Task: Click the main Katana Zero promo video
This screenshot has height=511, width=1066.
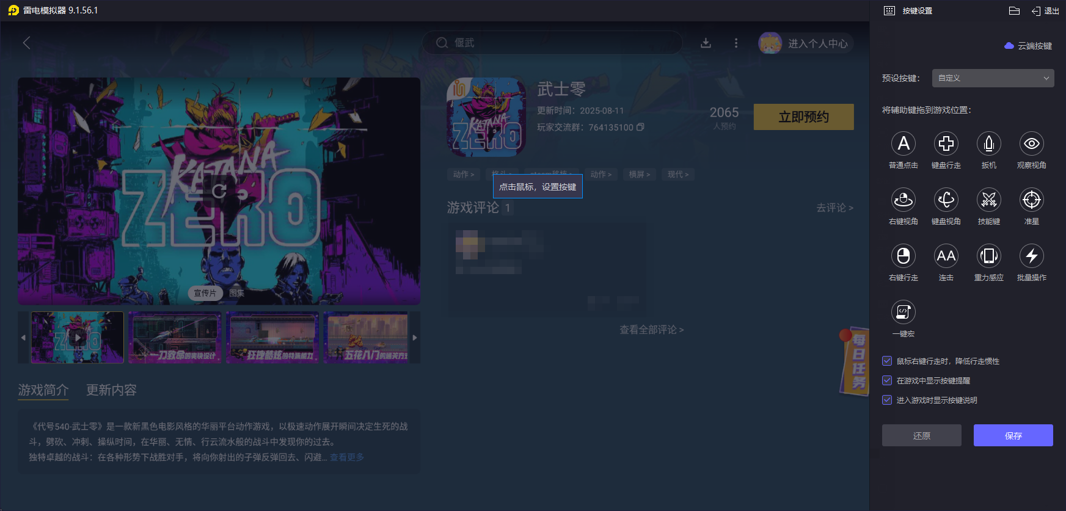Action: (219, 191)
